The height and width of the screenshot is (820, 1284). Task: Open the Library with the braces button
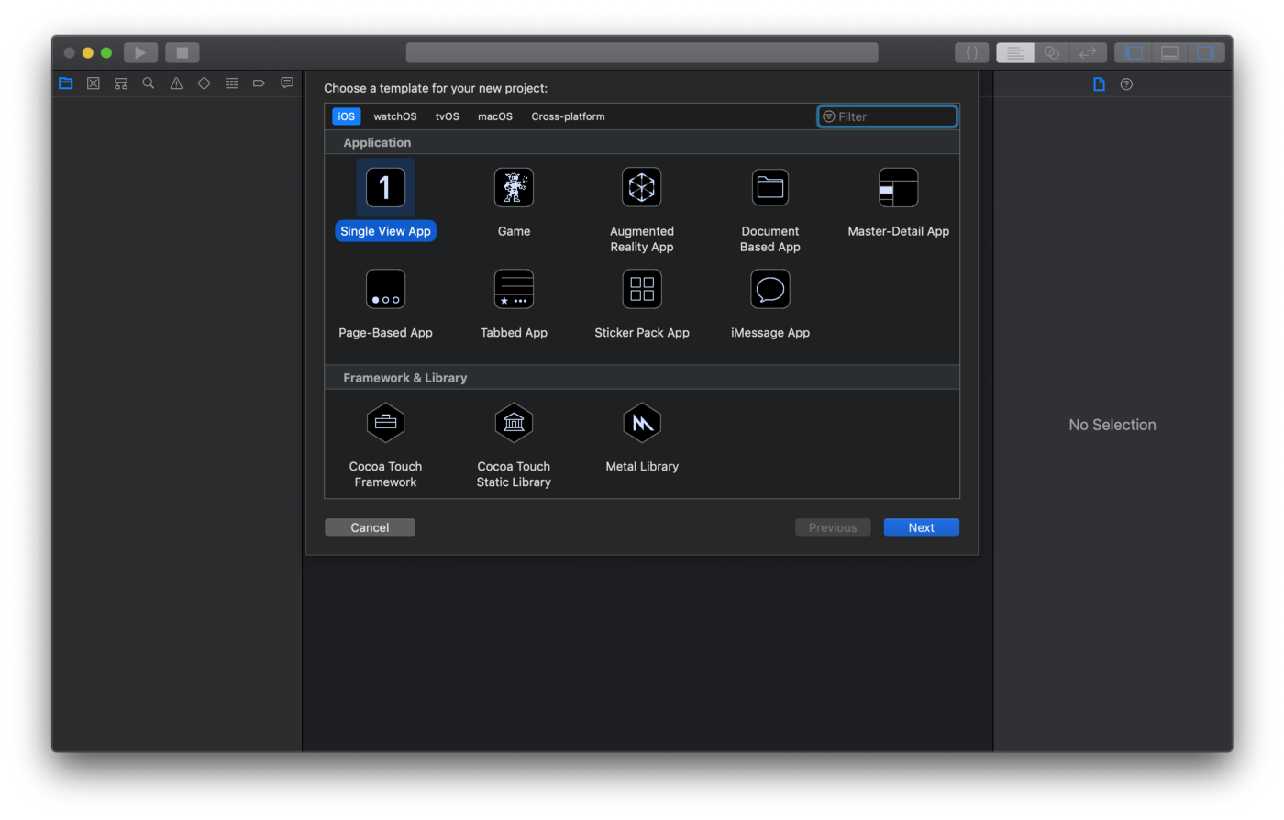[972, 53]
